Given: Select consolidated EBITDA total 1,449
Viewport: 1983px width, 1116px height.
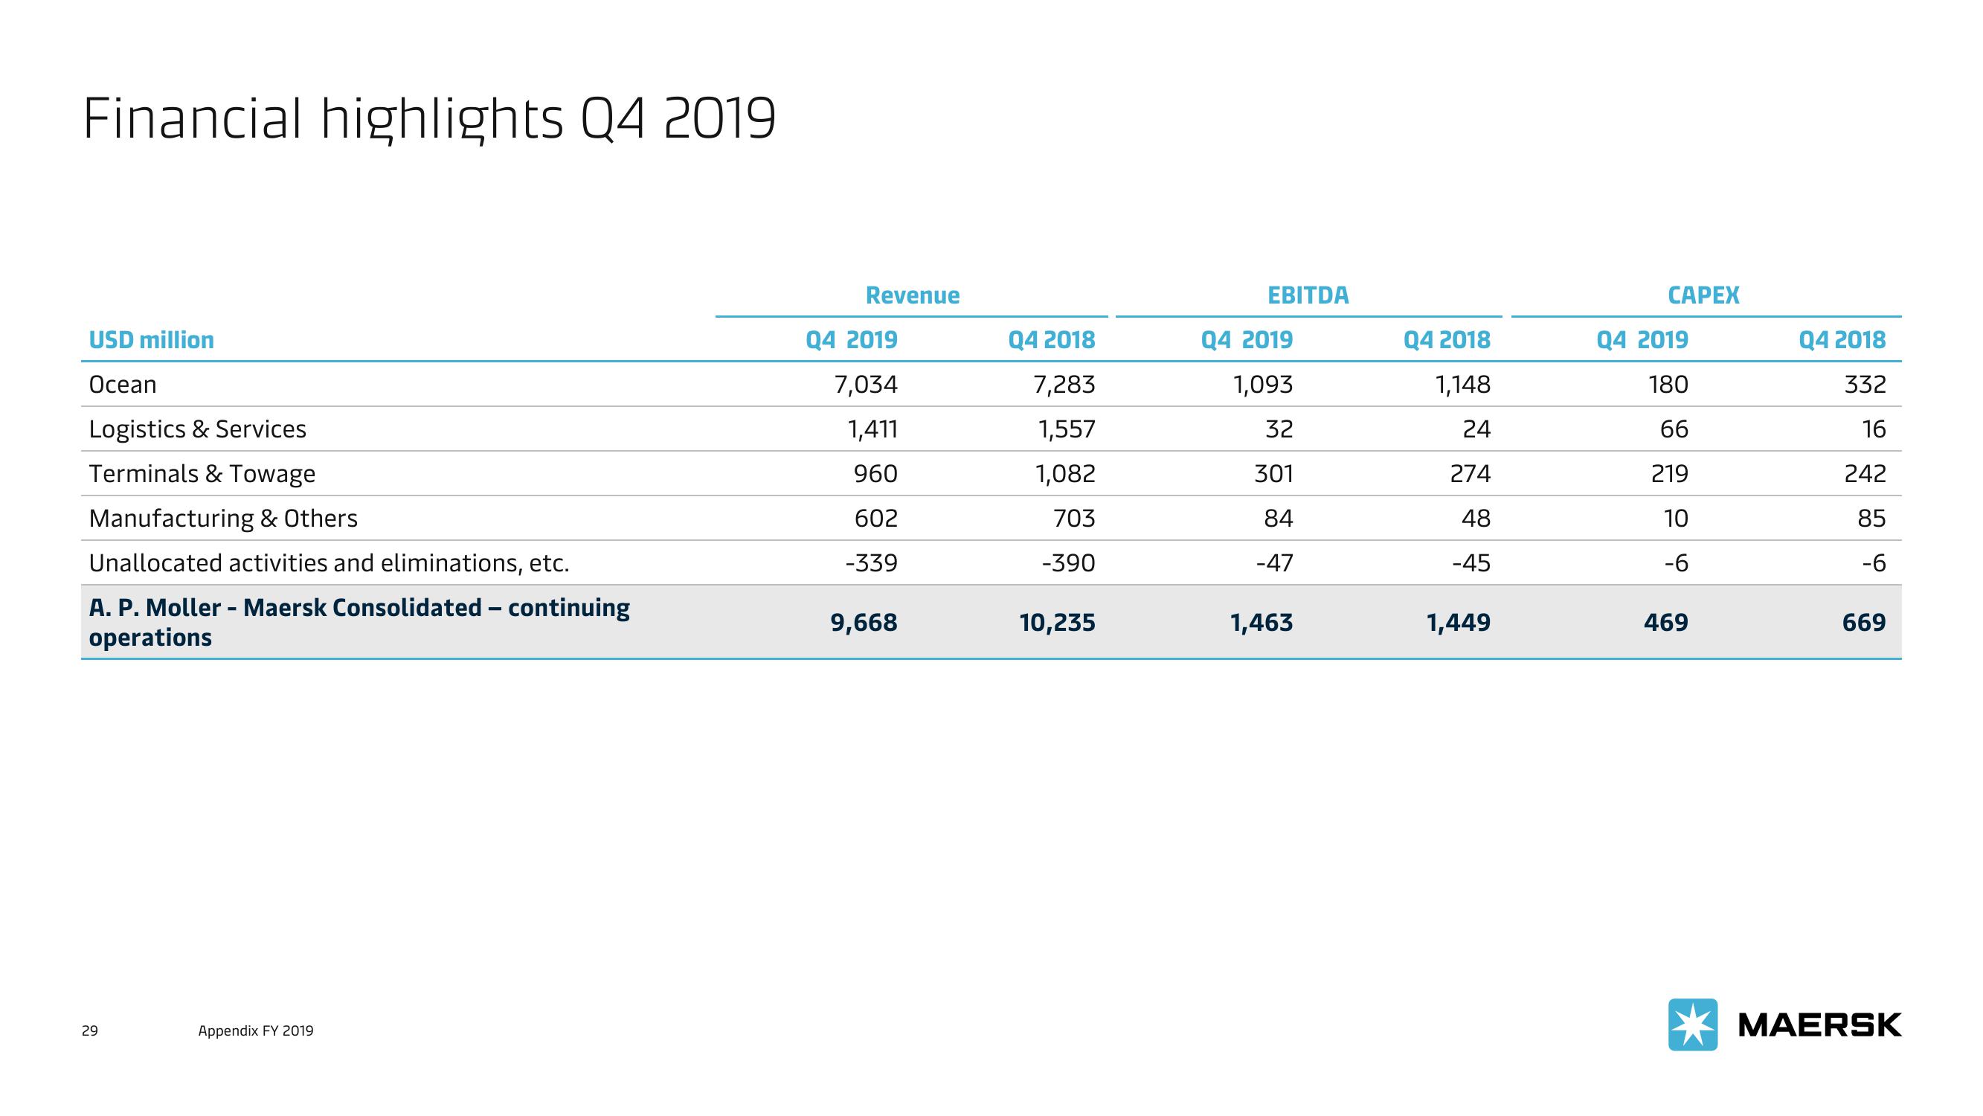Looking at the screenshot, I should [x=1459, y=622].
